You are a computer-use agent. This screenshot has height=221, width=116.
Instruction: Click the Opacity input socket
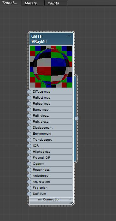(29, 164)
